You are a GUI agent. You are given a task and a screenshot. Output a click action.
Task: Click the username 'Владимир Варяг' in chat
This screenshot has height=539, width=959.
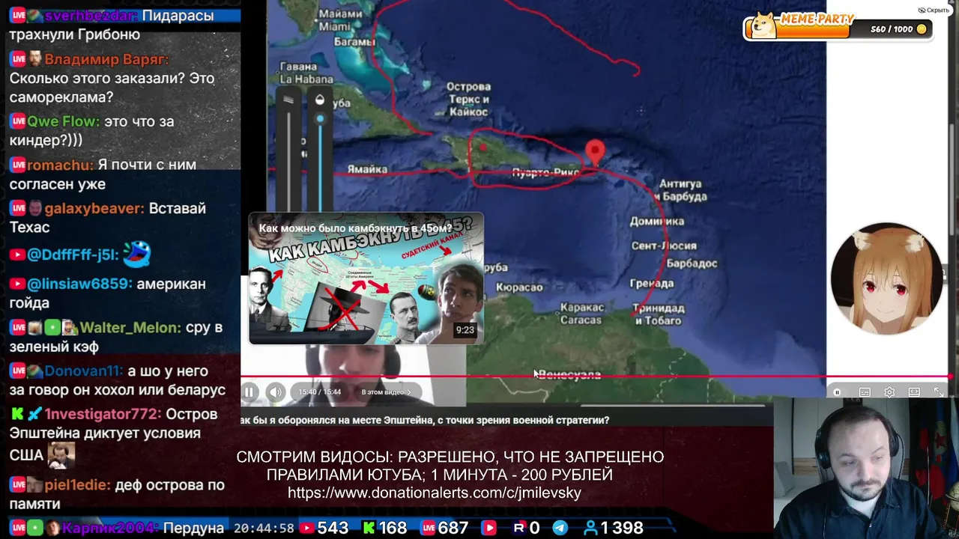106,59
